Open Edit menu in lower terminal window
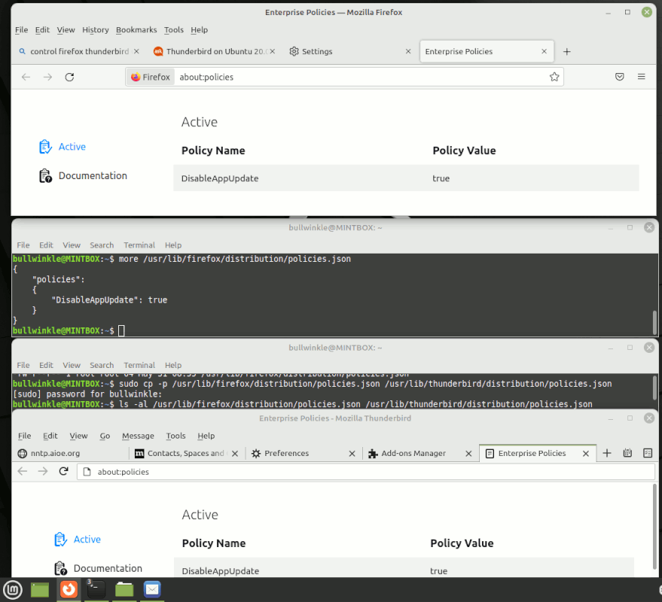 (46, 365)
